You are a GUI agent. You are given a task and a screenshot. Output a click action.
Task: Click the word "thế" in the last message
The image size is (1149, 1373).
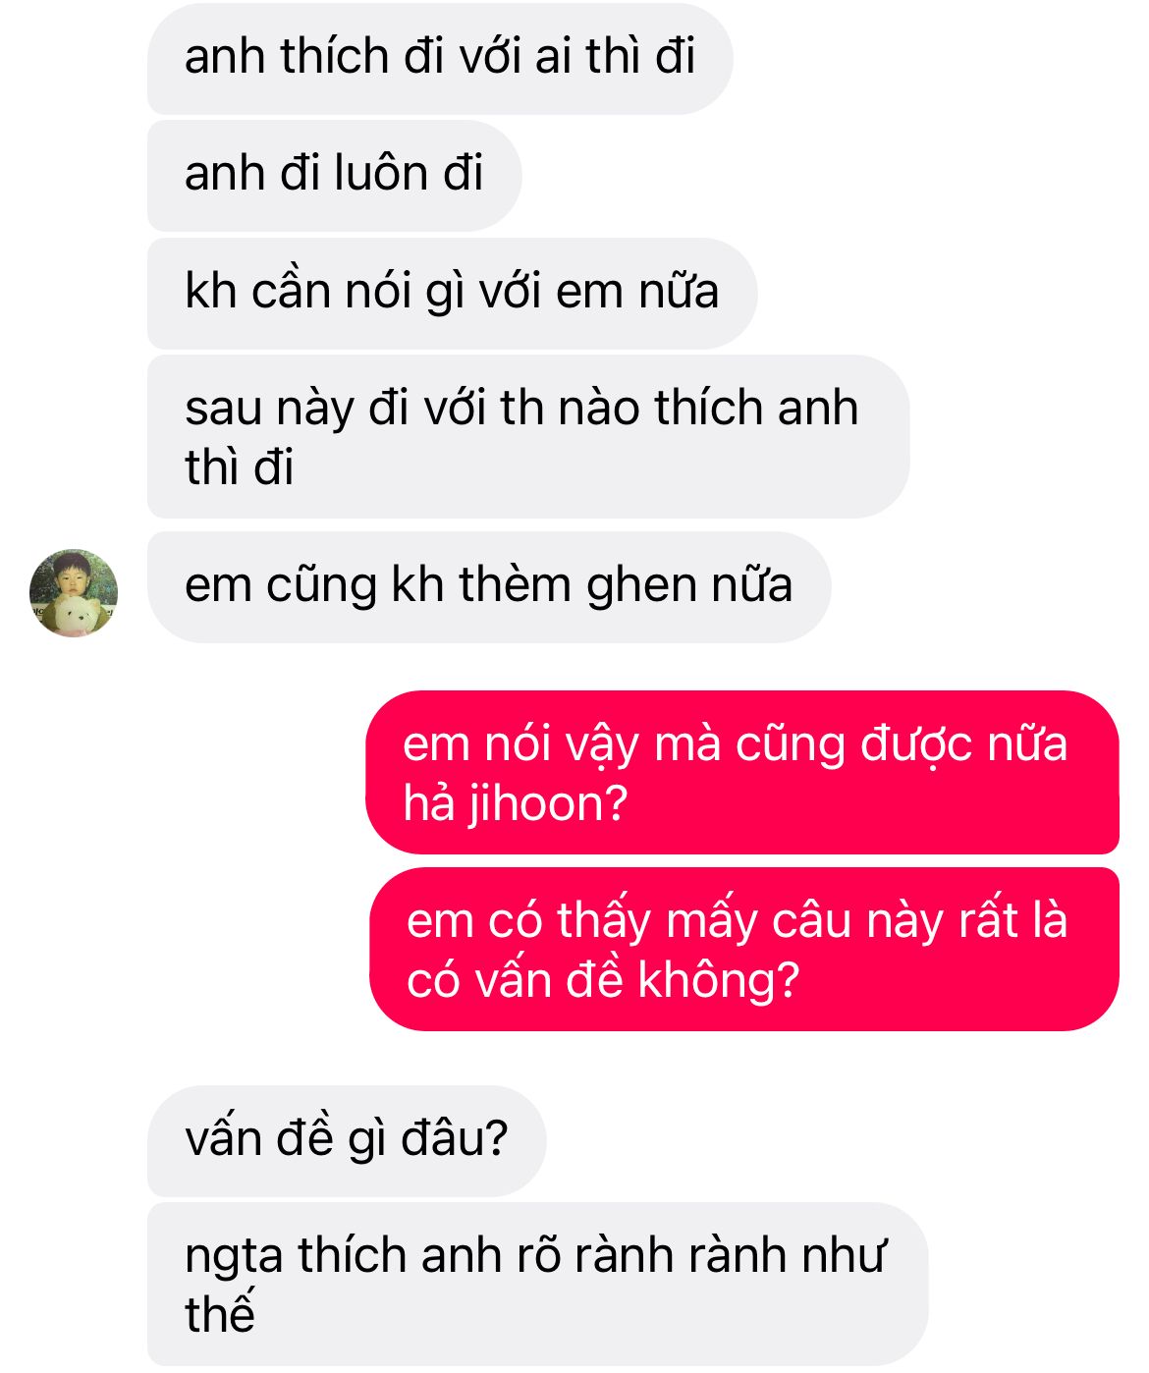[220, 1314]
